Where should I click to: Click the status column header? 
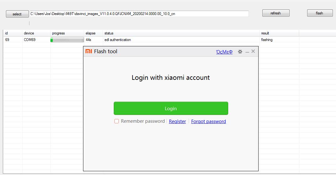pos(181,33)
